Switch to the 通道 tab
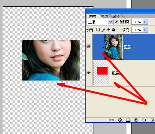This screenshot has width=155, height=134. click(x=104, y=16)
